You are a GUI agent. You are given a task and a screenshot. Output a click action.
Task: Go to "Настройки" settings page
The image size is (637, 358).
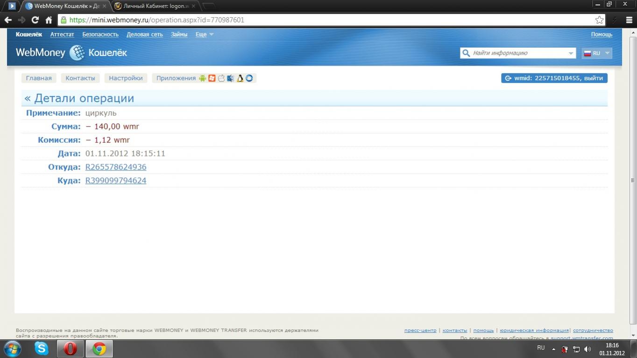click(126, 78)
